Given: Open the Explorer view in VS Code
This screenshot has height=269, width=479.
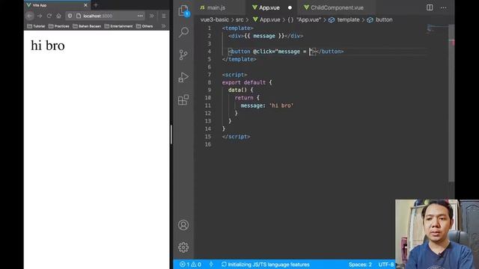Looking at the screenshot, I should click(x=183, y=11).
